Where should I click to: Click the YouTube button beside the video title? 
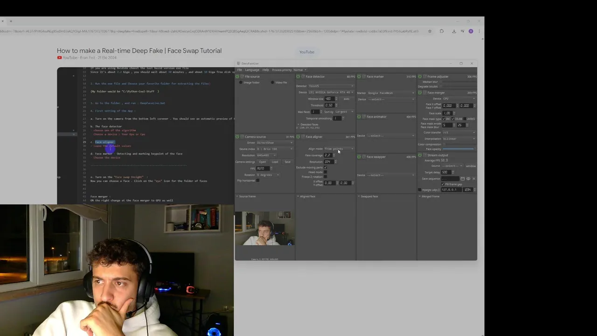click(x=306, y=52)
